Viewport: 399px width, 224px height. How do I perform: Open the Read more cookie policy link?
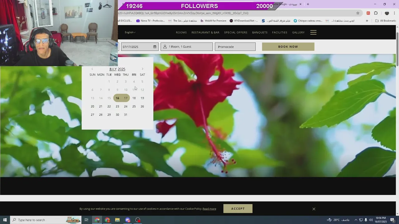(x=209, y=209)
